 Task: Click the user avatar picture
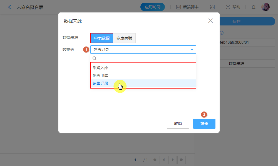tap(265, 7)
